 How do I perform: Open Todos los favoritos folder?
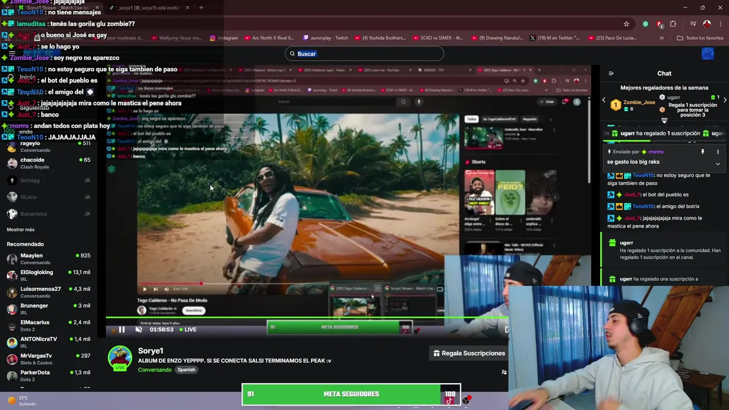(700, 38)
